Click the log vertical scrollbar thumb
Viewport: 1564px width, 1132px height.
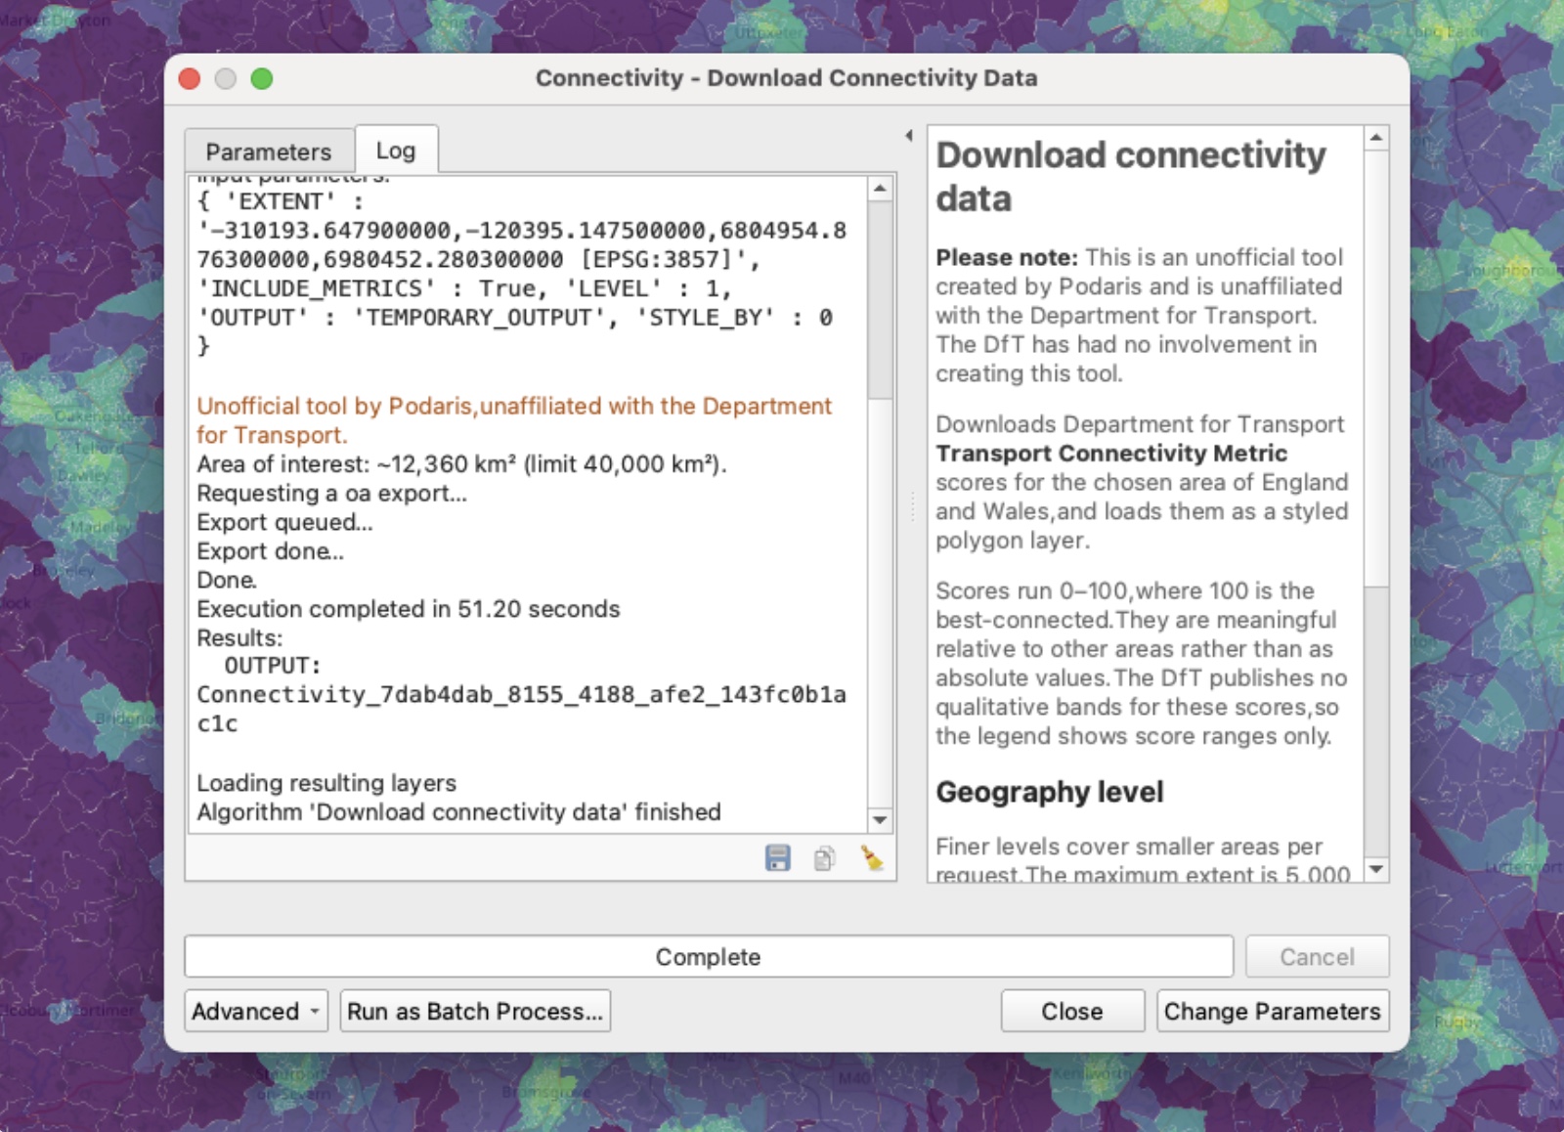[880, 300]
